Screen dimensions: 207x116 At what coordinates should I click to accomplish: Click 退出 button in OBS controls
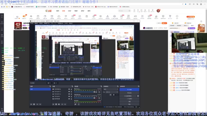tap(129, 104)
